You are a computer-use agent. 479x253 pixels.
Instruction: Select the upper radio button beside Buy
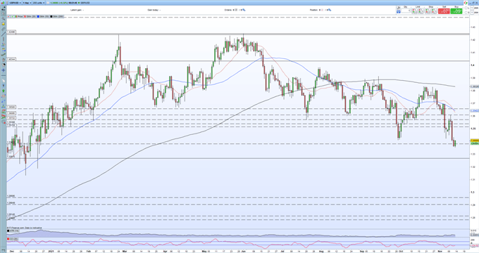pos(466,8)
